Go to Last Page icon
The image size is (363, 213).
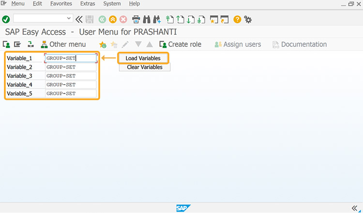tap(201, 19)
